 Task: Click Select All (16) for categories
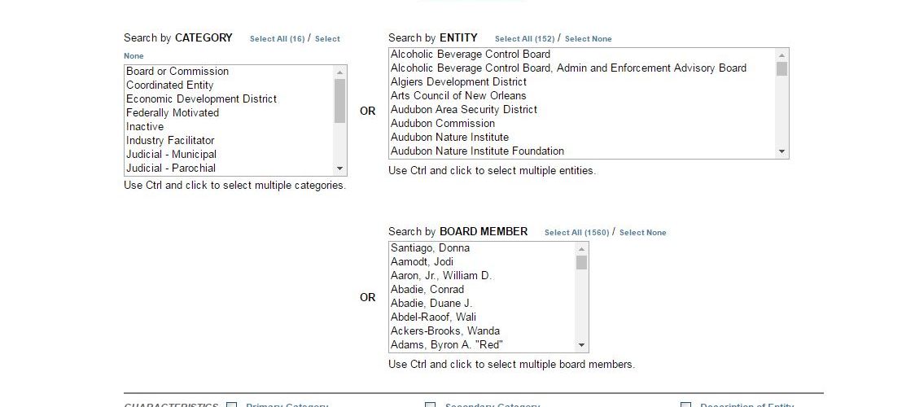point(277,39)
